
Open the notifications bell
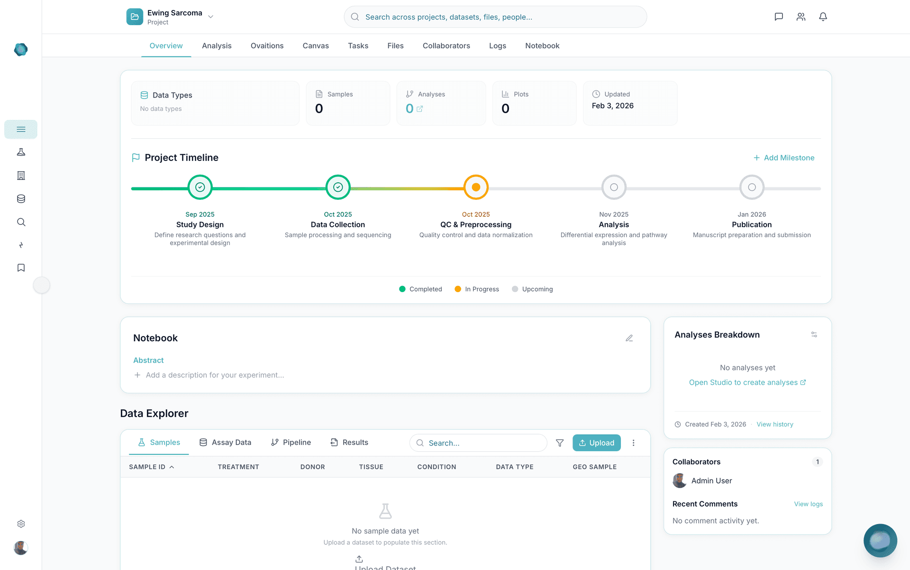click(823, 17)
